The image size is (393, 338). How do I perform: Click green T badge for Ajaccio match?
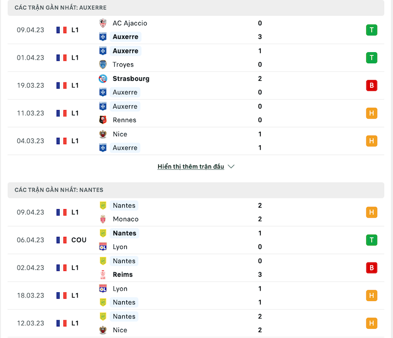pos(372,30)
